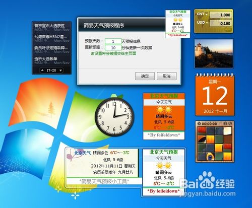This screenshot has width=252, height=208.
Task: Select the 预报天数 input field
Action: click(113, 41)
